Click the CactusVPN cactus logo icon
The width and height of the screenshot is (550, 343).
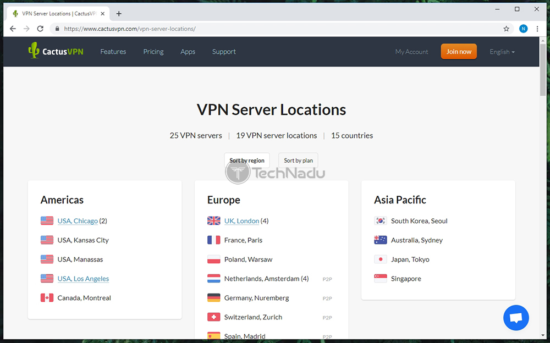(34, 50)
